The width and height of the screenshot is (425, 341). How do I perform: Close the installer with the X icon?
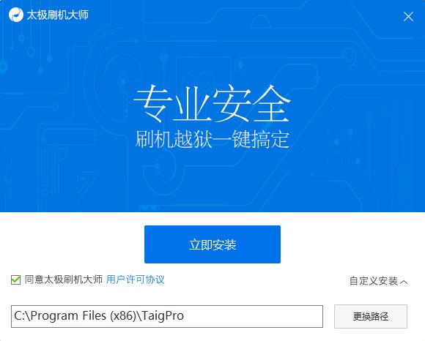(x=408, y=17)
